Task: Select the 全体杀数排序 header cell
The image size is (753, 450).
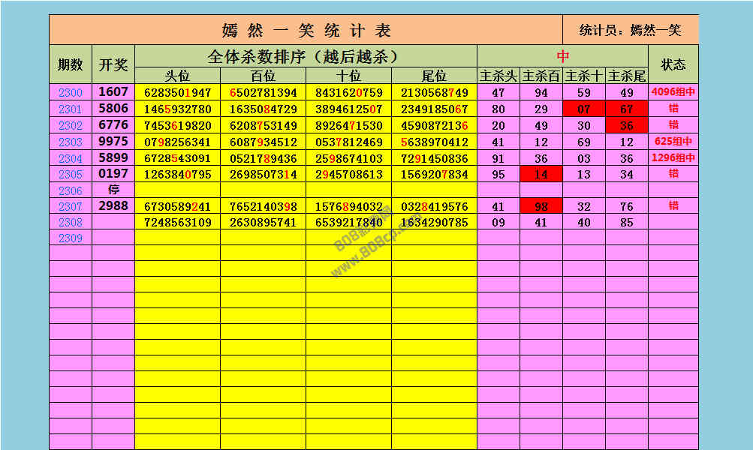Action: coord(306,56)
